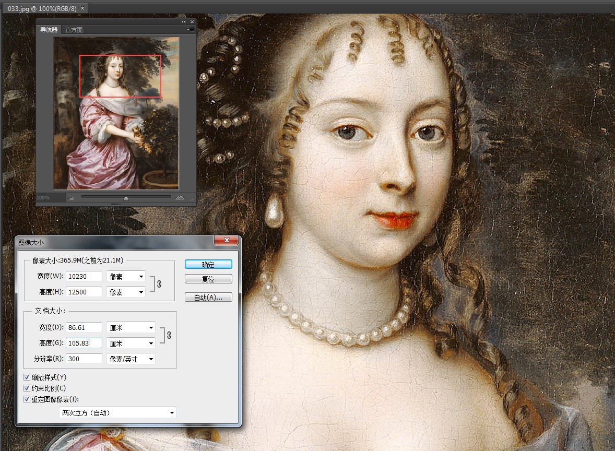Click the 自动(A)... button

point(208,297)
